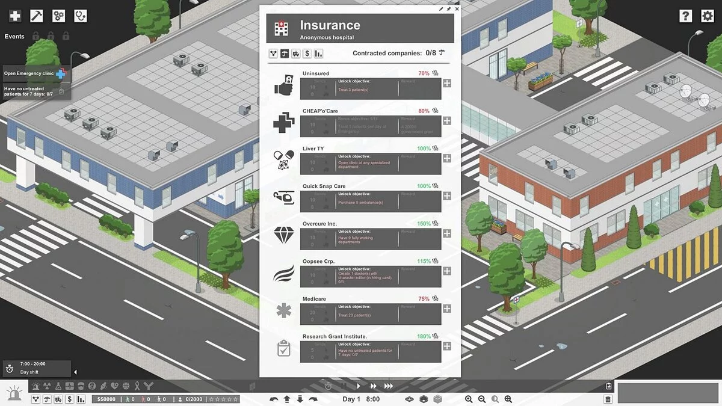Click the radioactive department icon in bottom toolbar
Screen dimensions: 722x406
click(47, 386)
